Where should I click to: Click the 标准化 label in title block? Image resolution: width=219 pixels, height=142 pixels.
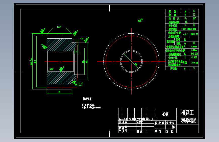point(140,122)
